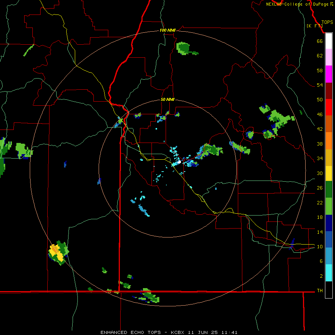The image size is (335, 335).
Task: Pick the magenta legend swatch
Action: pyautogui.click(x=329, y=74)
